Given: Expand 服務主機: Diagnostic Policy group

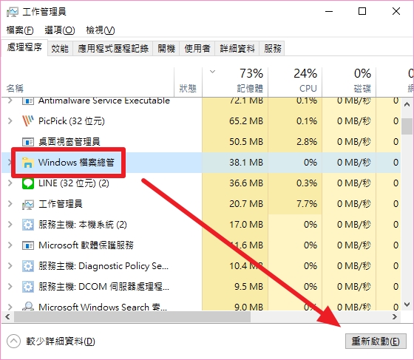Looking at the screenshot, I should (10, 266).
